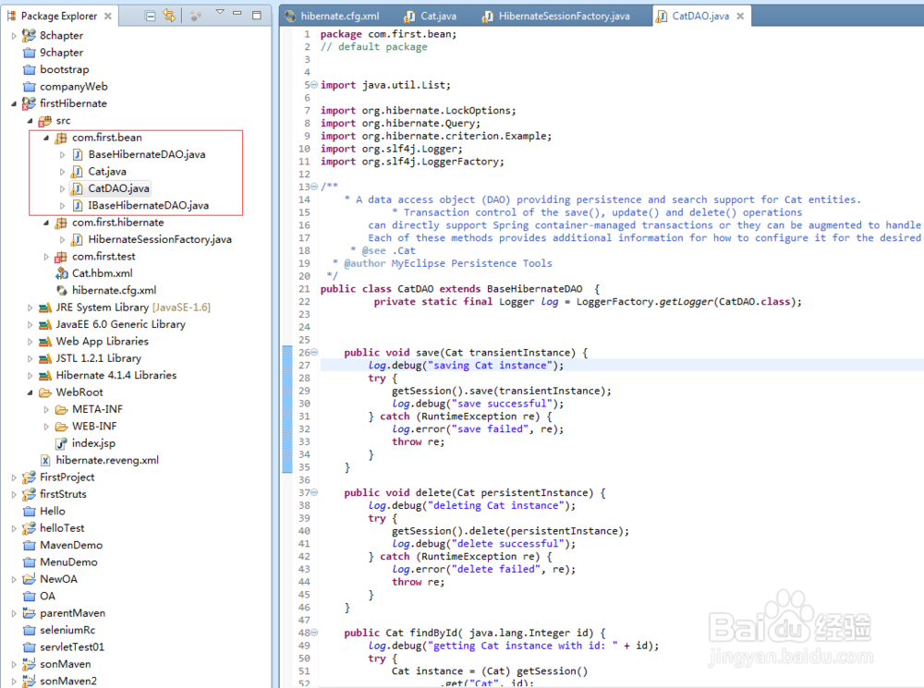The image size is (924, 688).
Task: Click the FirstProject project icon
Action: [x=29, y=477]
